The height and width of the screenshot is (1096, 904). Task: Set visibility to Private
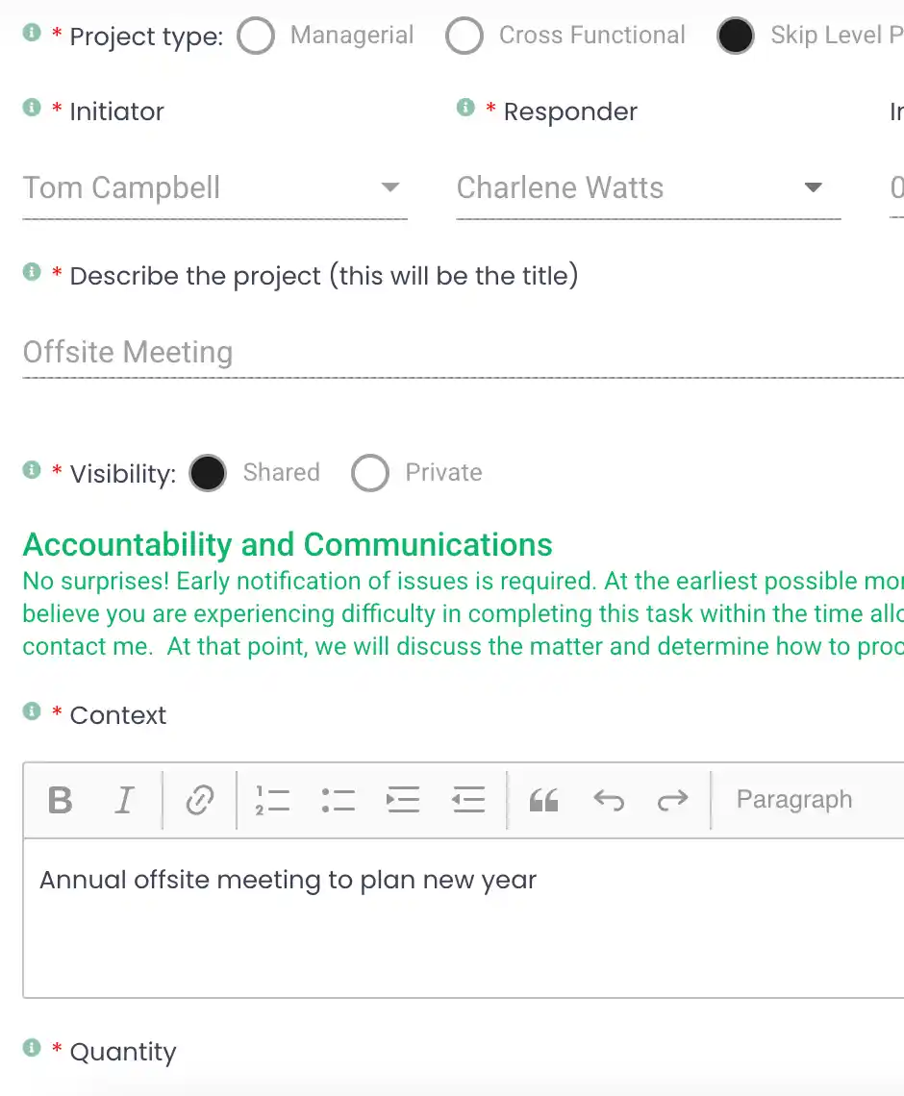point(370,473)
